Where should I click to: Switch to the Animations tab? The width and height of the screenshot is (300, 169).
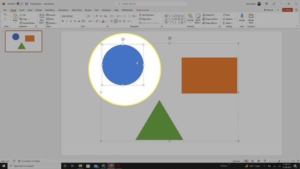tap(63, 10)
